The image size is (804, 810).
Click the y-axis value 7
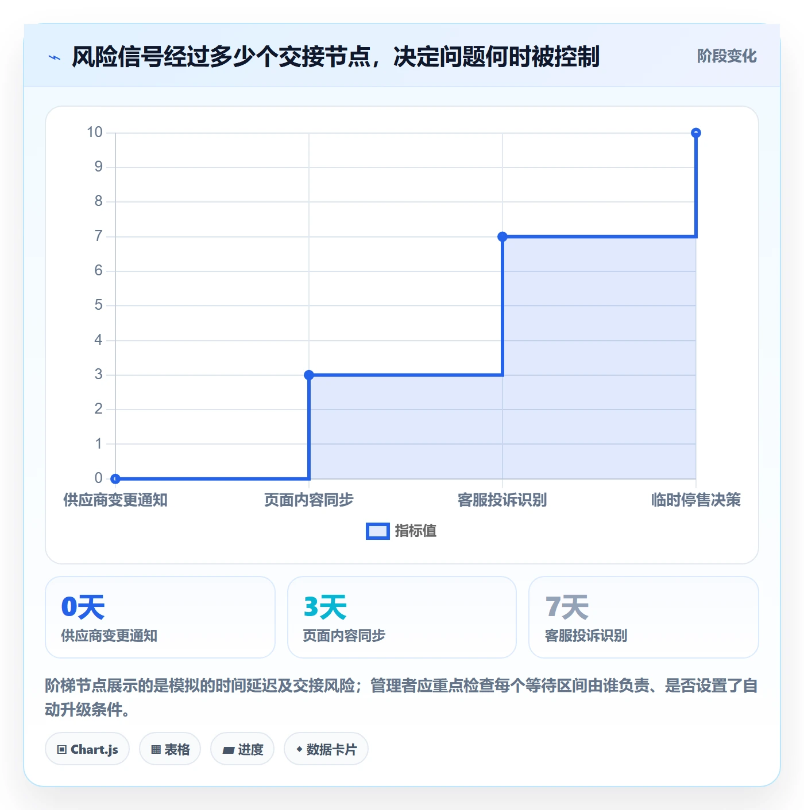[99, 236]
